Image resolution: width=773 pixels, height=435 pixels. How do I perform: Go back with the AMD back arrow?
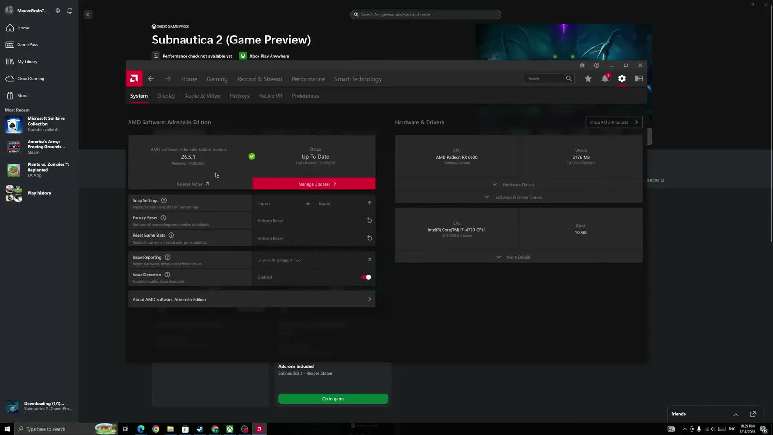tap(151, 79)
